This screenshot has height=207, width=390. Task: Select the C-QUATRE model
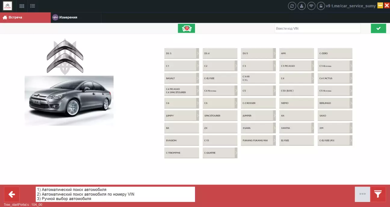point(220,153)
